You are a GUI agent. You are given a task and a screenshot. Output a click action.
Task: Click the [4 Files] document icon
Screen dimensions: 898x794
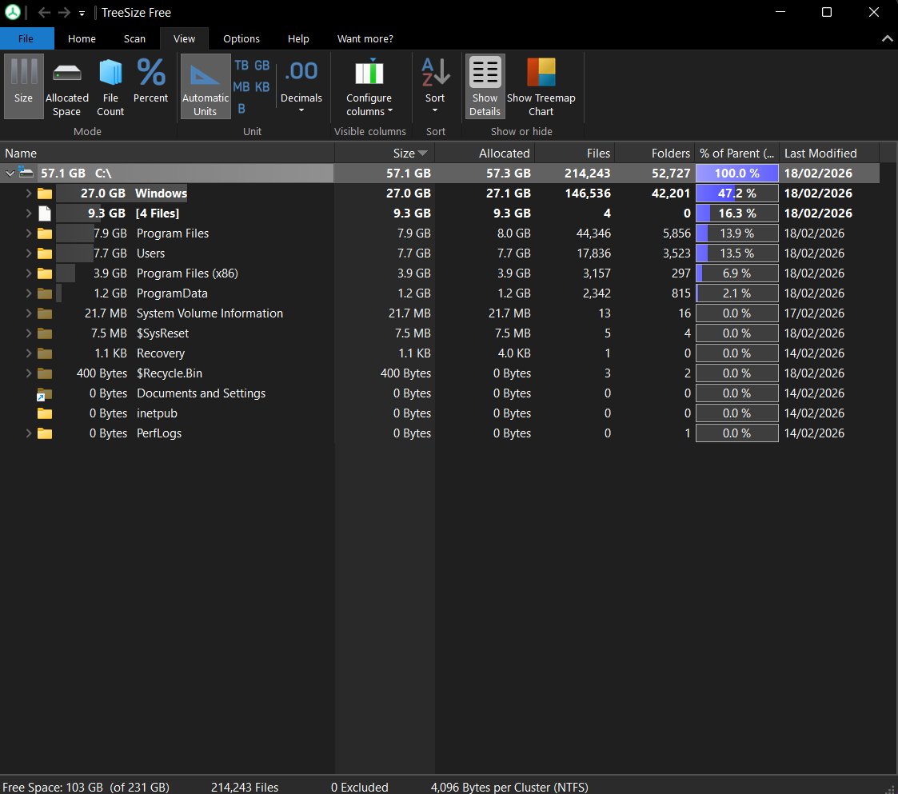(45, 213)
